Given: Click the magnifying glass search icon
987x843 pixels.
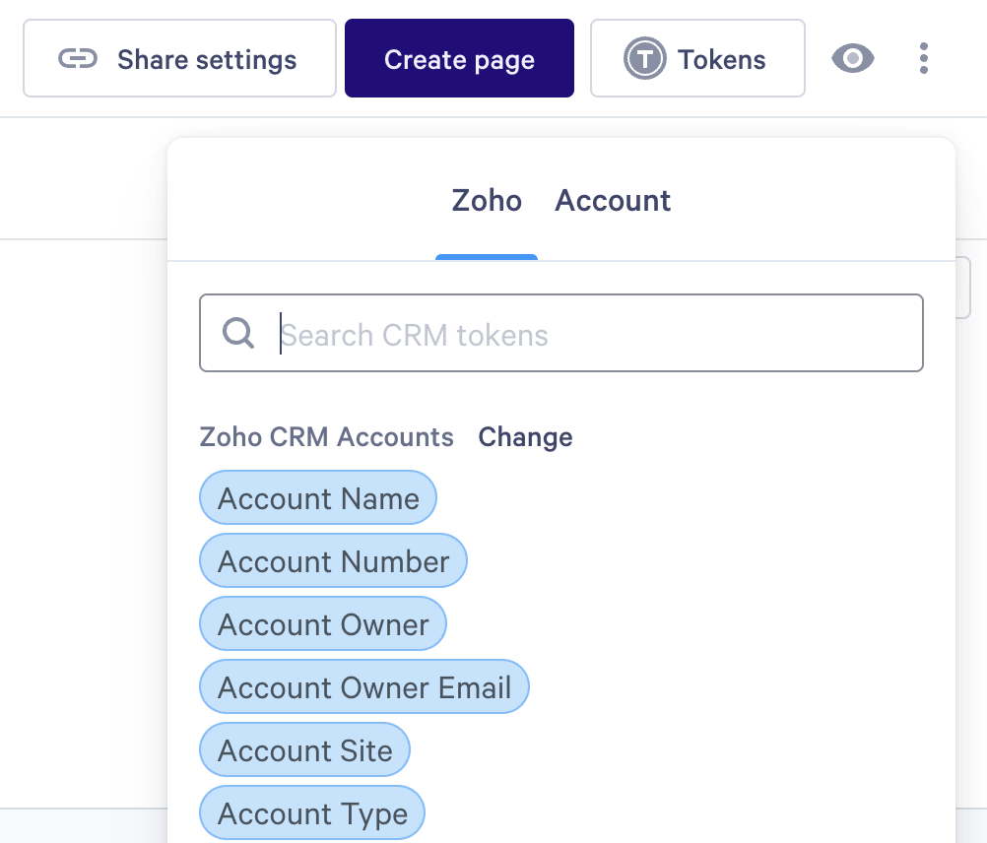Looking at the screenshot, I should [238, 333].
